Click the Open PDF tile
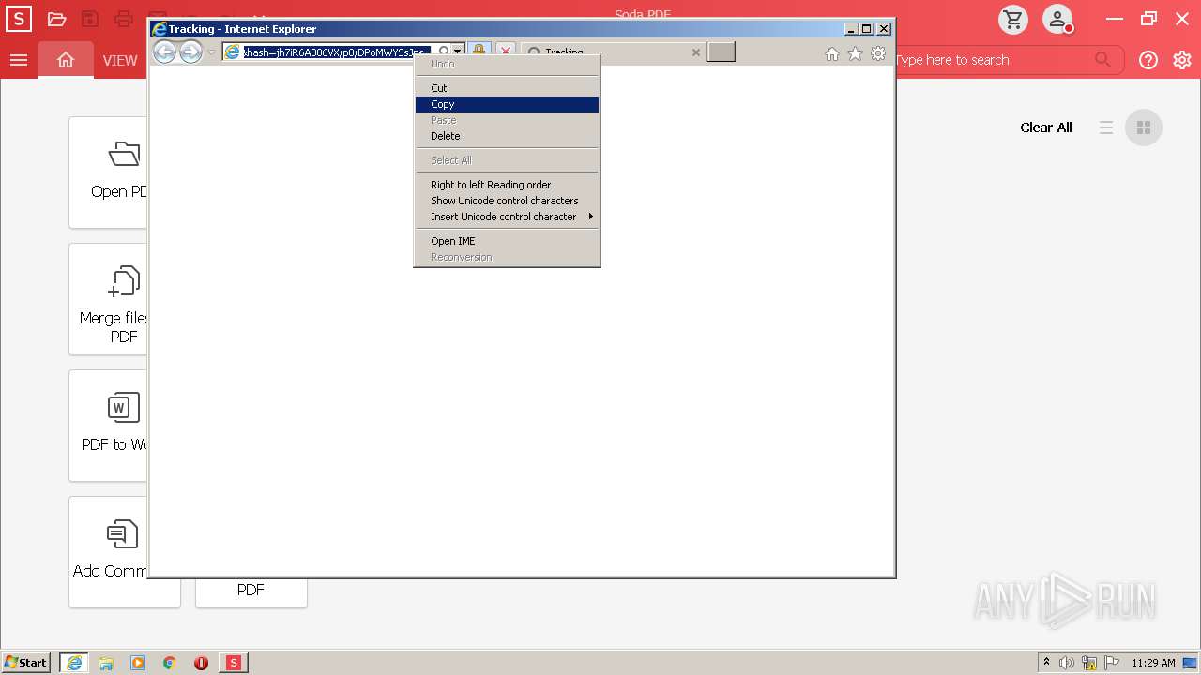1201x675 pixels. [x=109, y=172]
